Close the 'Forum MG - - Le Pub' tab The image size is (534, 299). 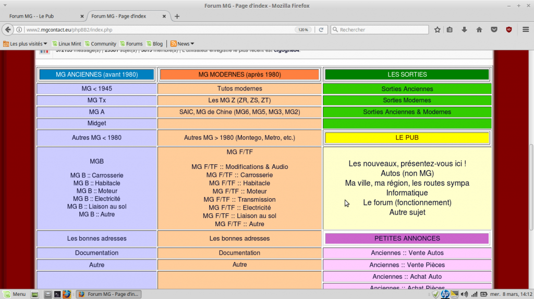pos(82,16)
